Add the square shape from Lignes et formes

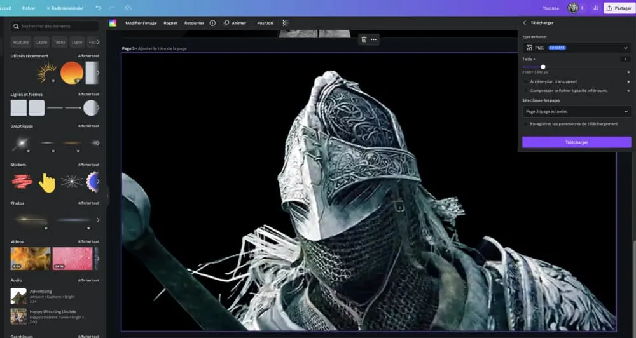pos(18,108)
